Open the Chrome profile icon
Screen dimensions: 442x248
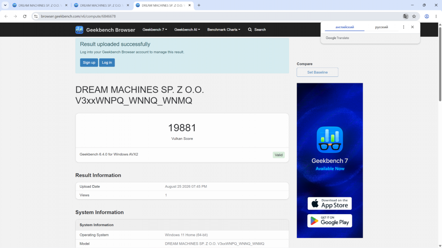[427, 16]
